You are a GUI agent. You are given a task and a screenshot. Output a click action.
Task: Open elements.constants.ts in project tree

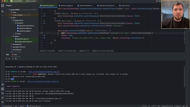tap(26, 26)
